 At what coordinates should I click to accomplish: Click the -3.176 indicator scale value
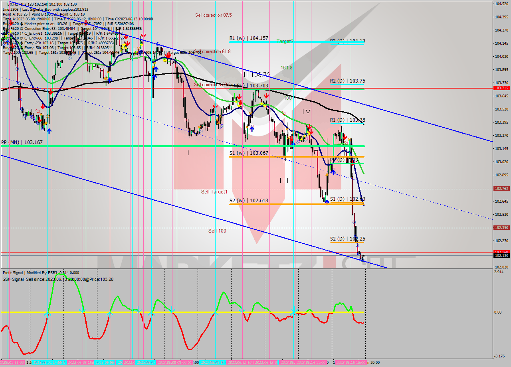(x=499, y=356)
